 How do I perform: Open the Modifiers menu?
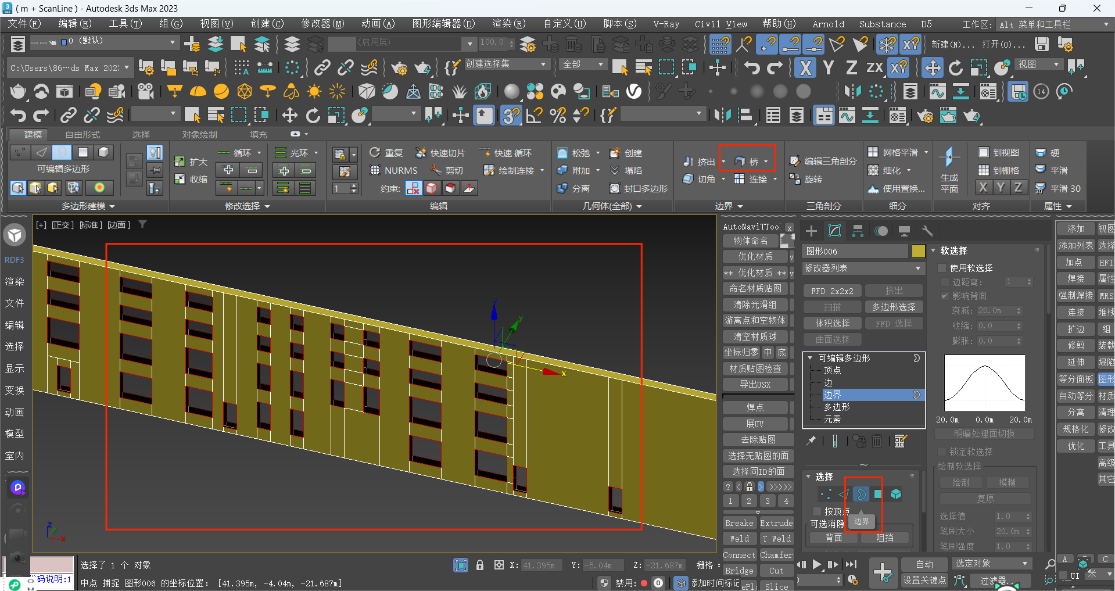coord(322,24)
